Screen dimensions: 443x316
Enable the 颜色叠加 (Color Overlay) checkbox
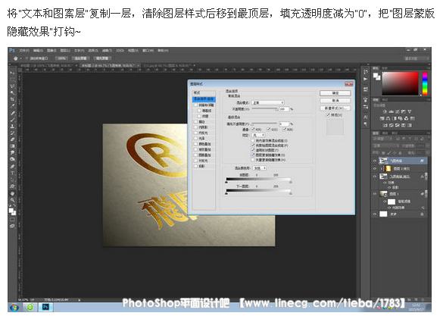pyautogui.click(x=195, y=144)
